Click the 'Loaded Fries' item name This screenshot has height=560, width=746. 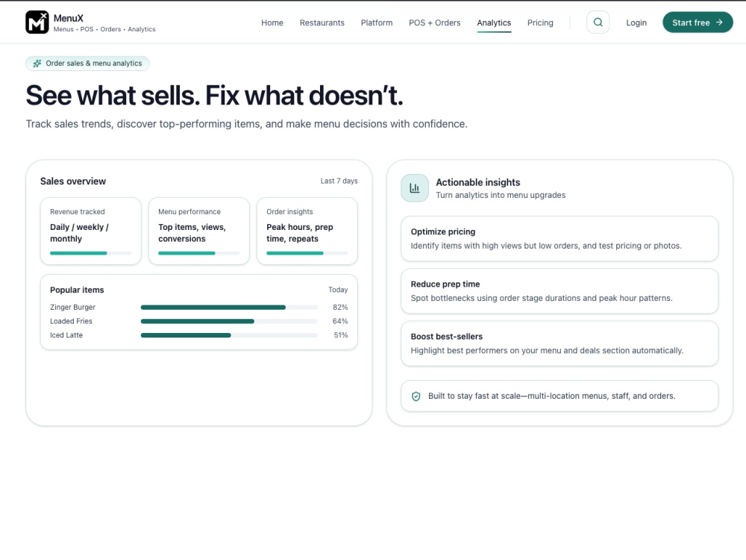[x=72, y=321]
